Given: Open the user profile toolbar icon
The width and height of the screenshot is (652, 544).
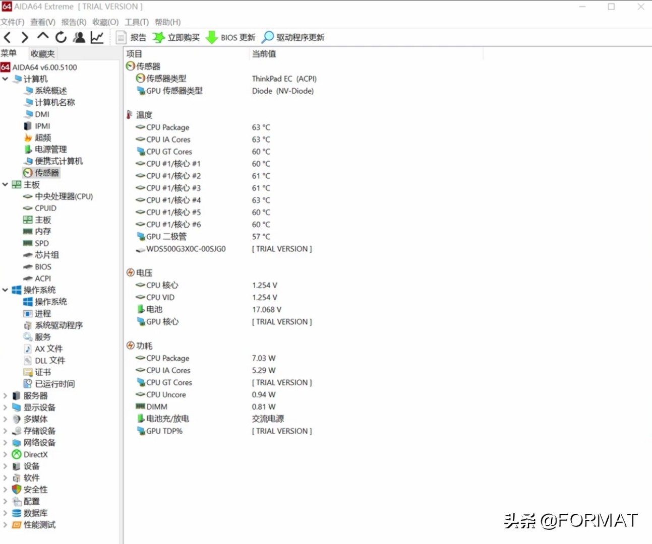Looking at the screenshot, I should tap(79, 37).
